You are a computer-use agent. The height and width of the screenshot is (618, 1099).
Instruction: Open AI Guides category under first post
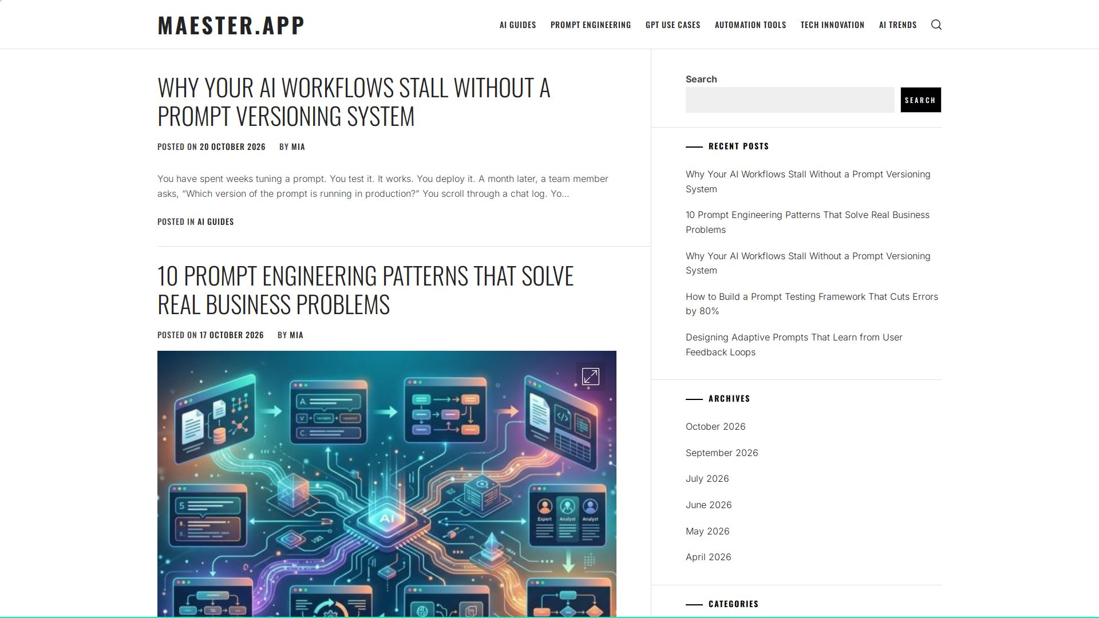[x=215, y=221]
